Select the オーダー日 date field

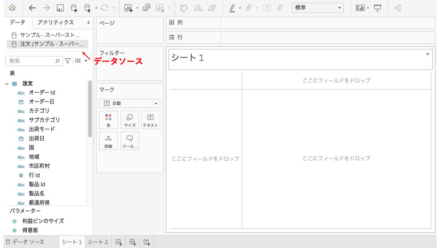tap(42, 102)
